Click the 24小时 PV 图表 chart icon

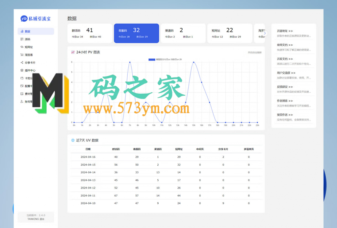[73, 52]
